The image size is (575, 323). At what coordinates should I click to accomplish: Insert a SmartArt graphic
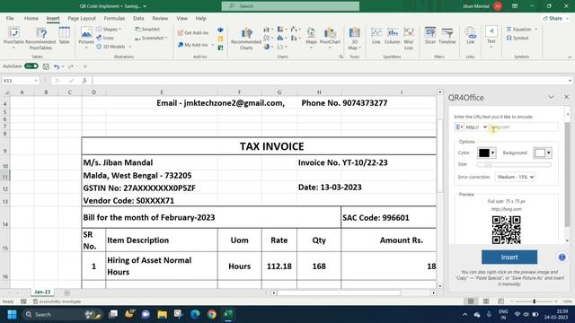point(147,29)
